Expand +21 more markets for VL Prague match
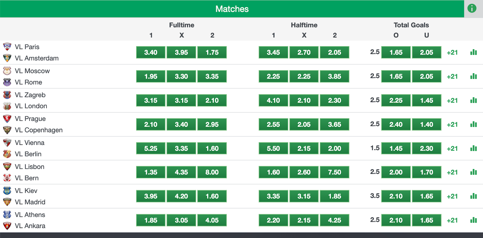 pos(452,124)
